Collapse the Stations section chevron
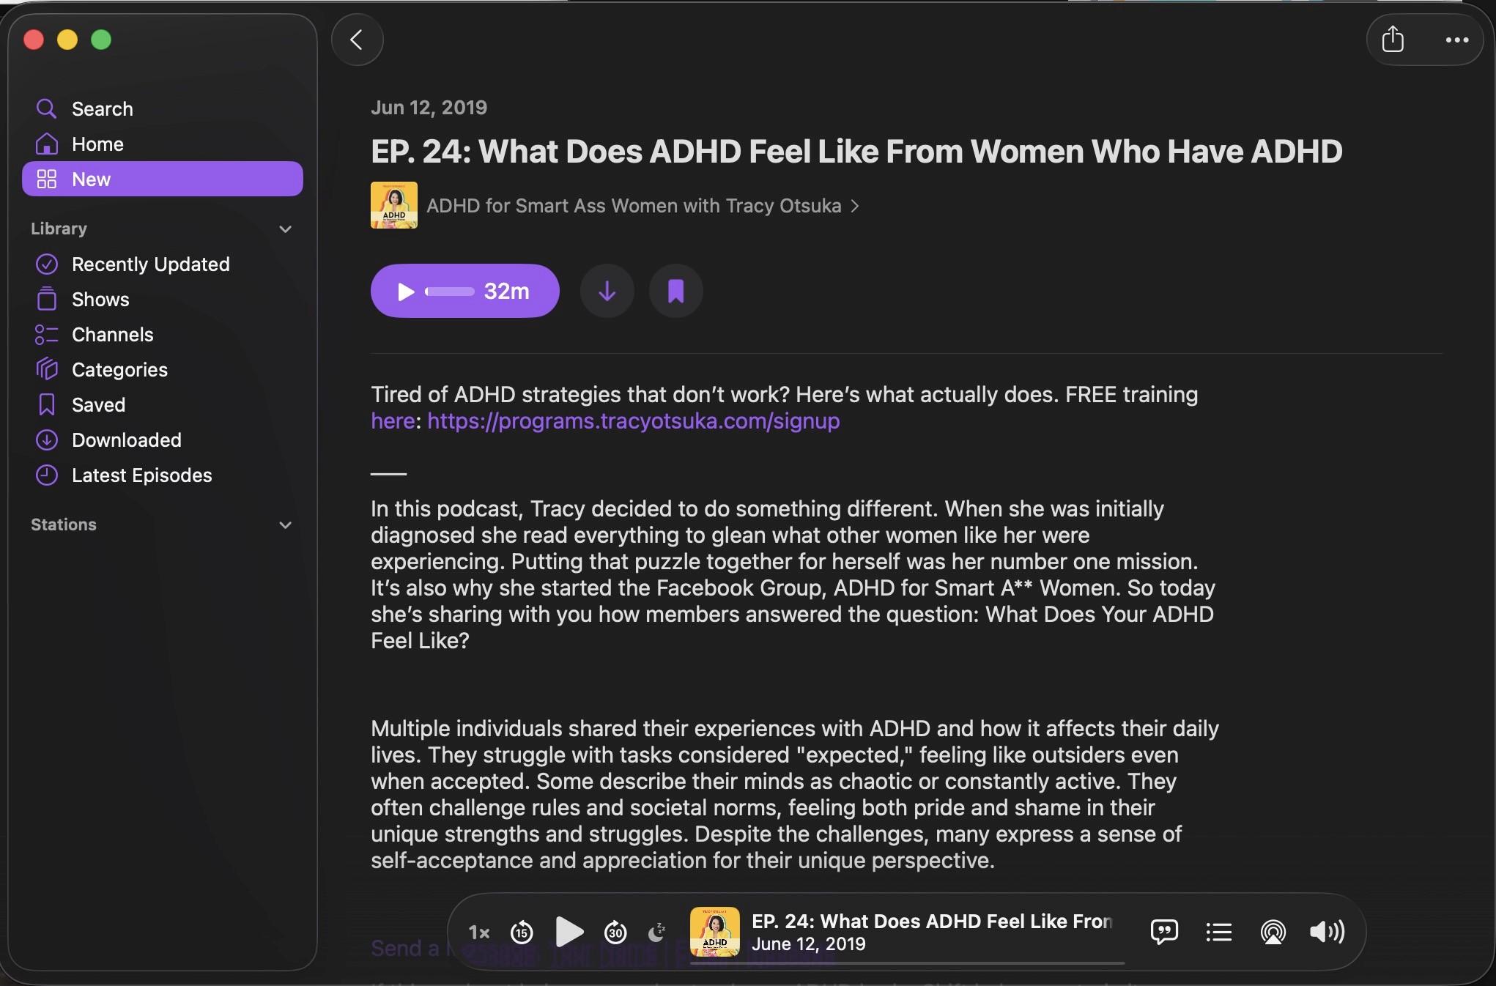The image size is (1496, 986). click(x=286, y=525)
